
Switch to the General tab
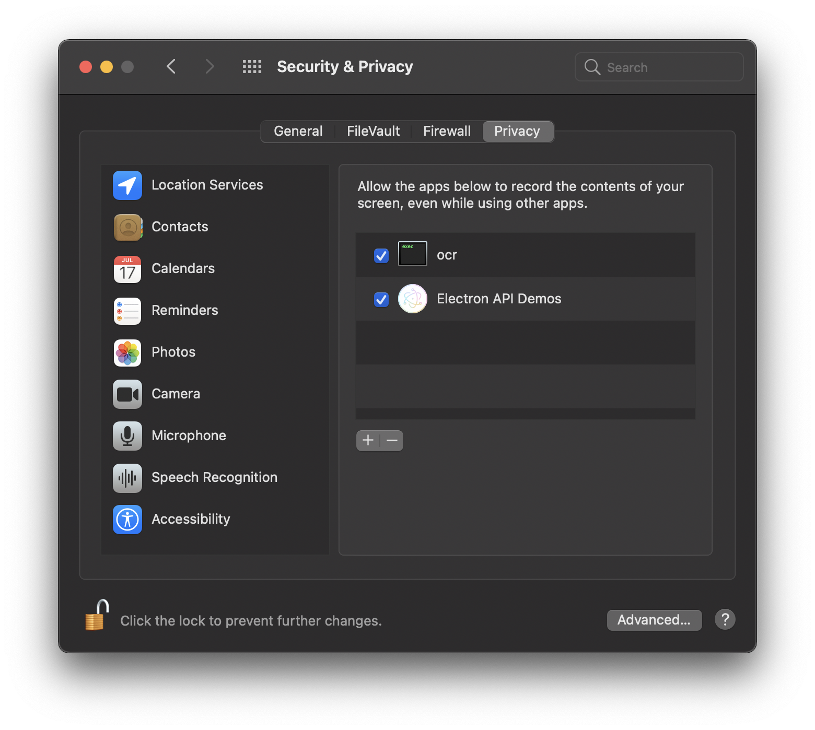(298, 131)
